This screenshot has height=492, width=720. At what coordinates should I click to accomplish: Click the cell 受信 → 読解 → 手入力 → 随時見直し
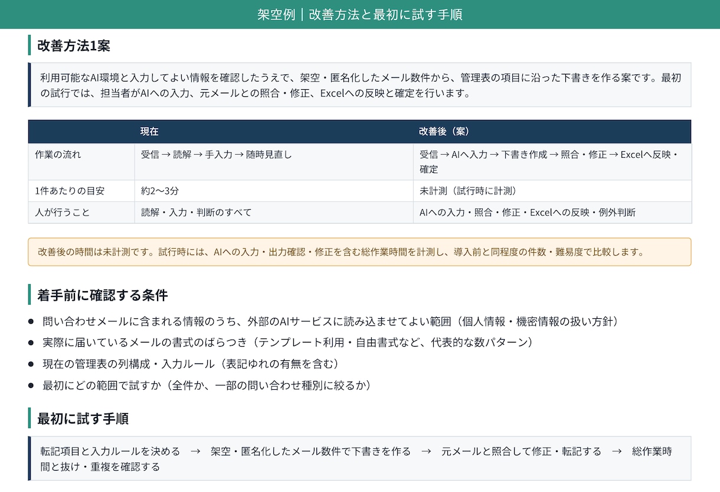(x=274, y=162)
